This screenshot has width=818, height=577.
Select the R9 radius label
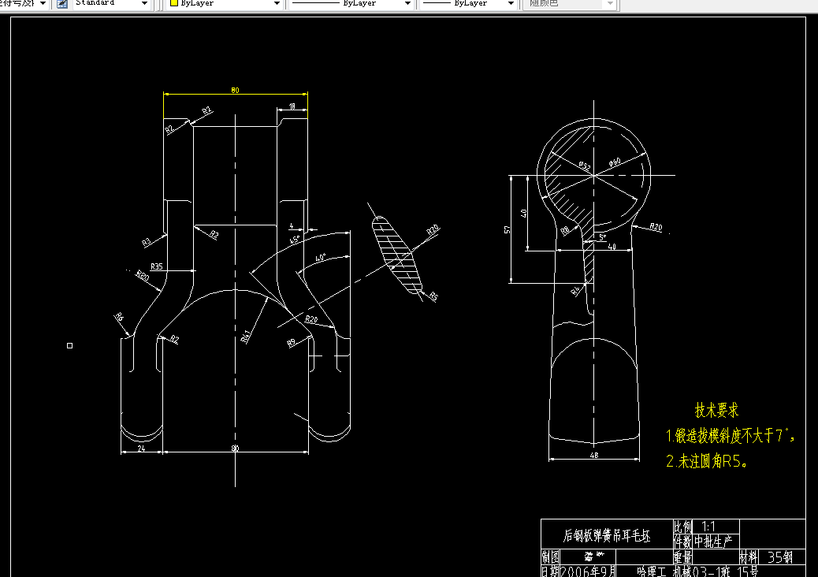click(x=291, y=343)
